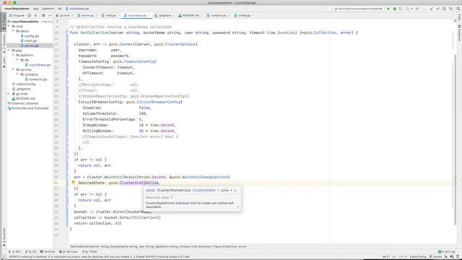462x260 pixels.
Task: Click couchbasedemo in navigation breadcrumb
Action: pos(17,9)
